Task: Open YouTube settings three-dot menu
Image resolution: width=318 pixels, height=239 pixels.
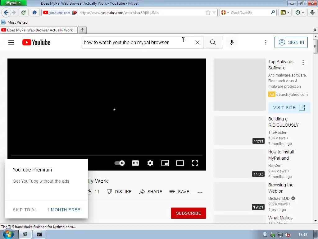Action: click(266, 42)
